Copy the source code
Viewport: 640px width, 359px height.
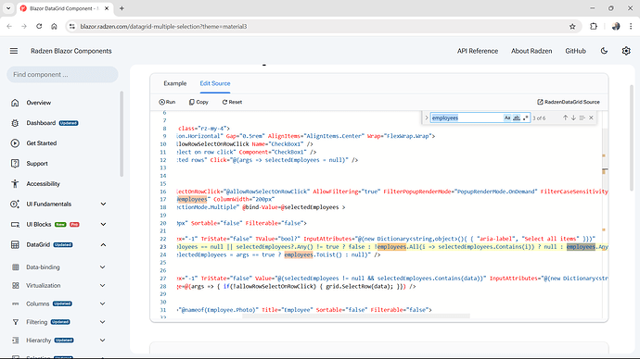[x=198, y=102]
